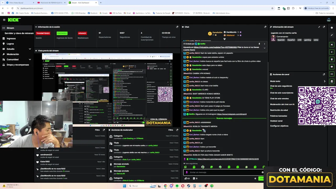The width and height of the screenshot is (336, 189).
Task: Open Palabras baneadas settings
Action: tap(279, 116)
